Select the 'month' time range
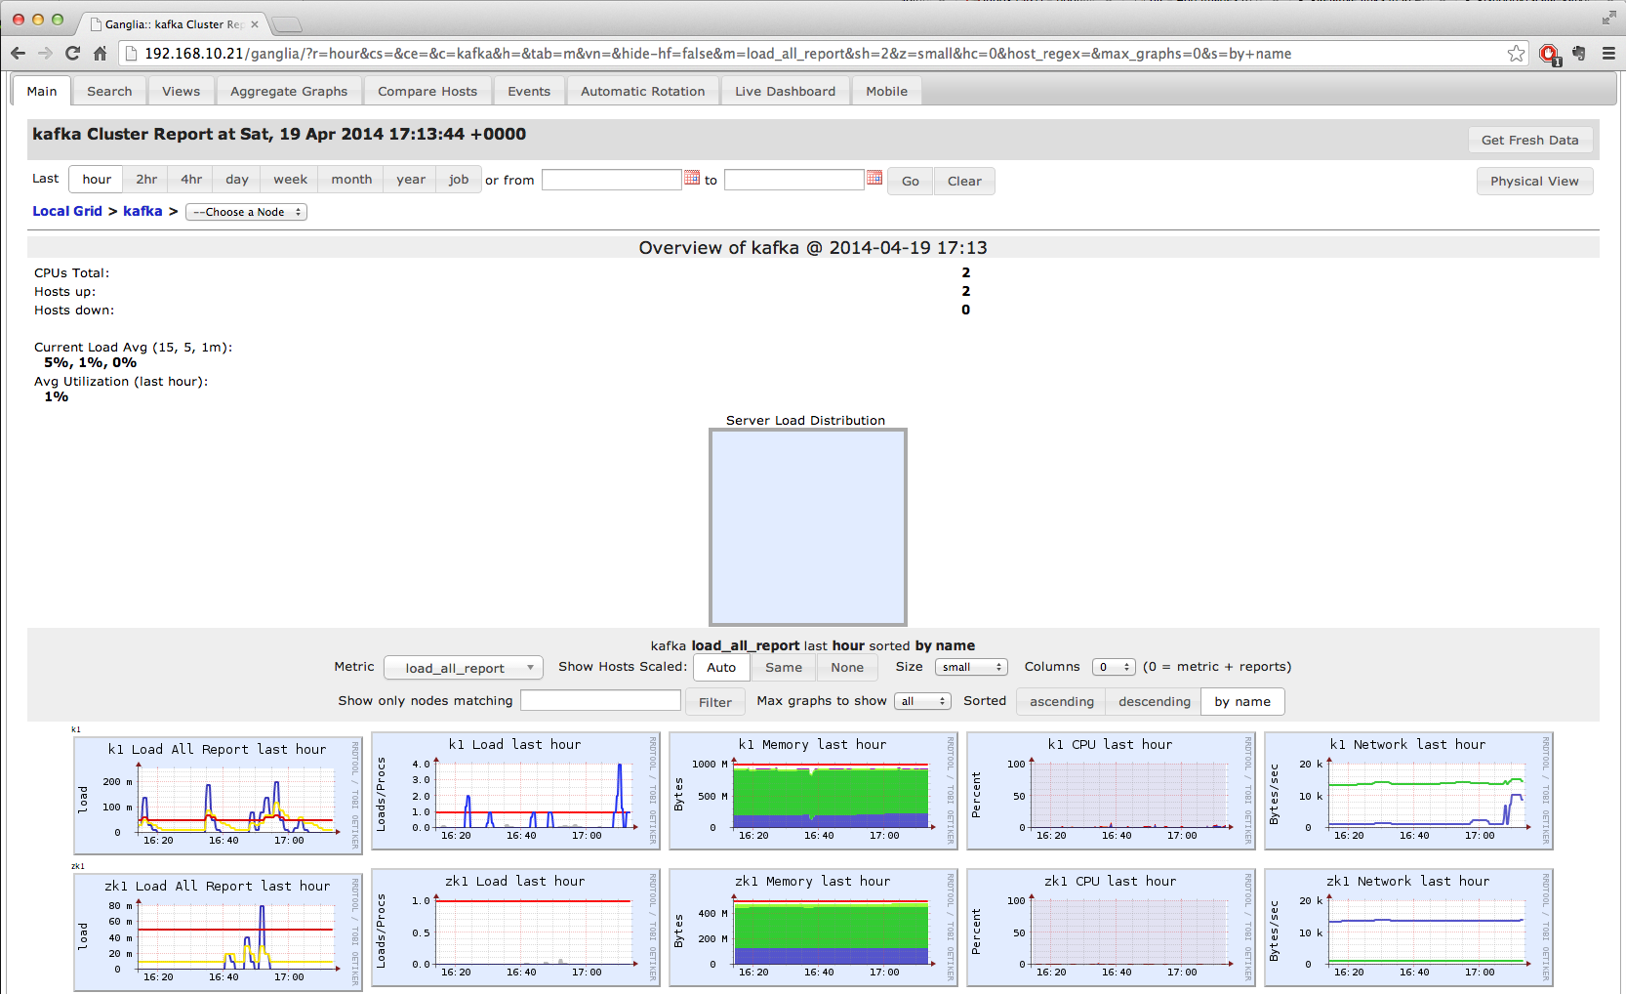This screenshot has height=994, width=1626. [x=351, y=180]
